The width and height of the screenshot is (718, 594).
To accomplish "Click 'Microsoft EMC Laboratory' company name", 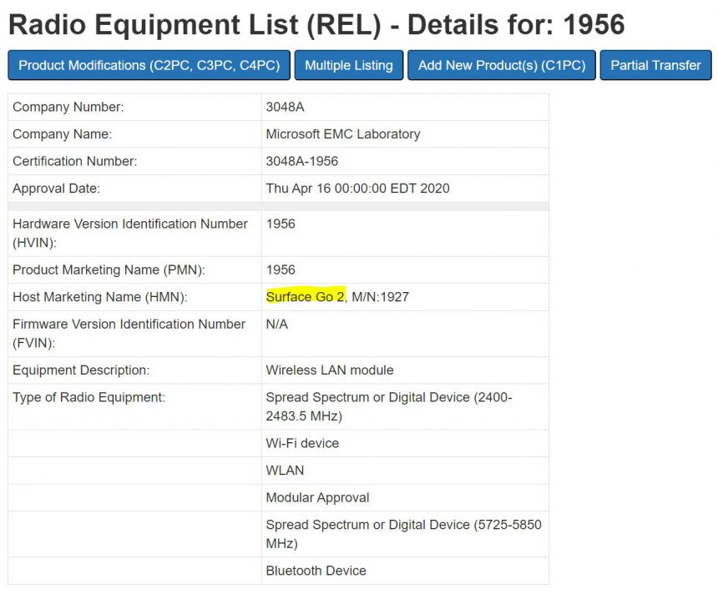I will pyautogui.click(x=343, y=134).
